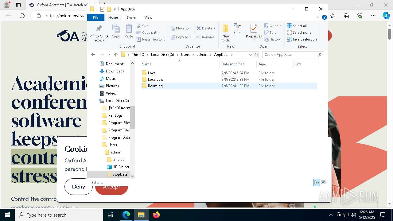Click Deny on the cookie banner

click(79, 187)
